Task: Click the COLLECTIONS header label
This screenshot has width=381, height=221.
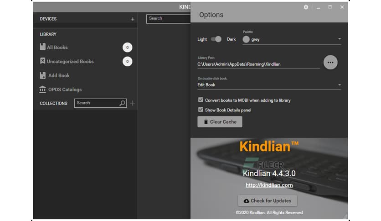Action: (x=53, y=104)
